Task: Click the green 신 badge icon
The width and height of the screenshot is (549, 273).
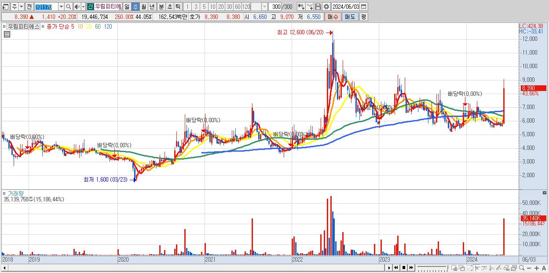Action: coord(90,7)
